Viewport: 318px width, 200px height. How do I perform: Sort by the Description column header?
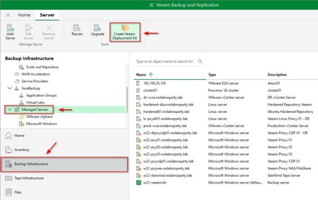[x=277, y=74]
